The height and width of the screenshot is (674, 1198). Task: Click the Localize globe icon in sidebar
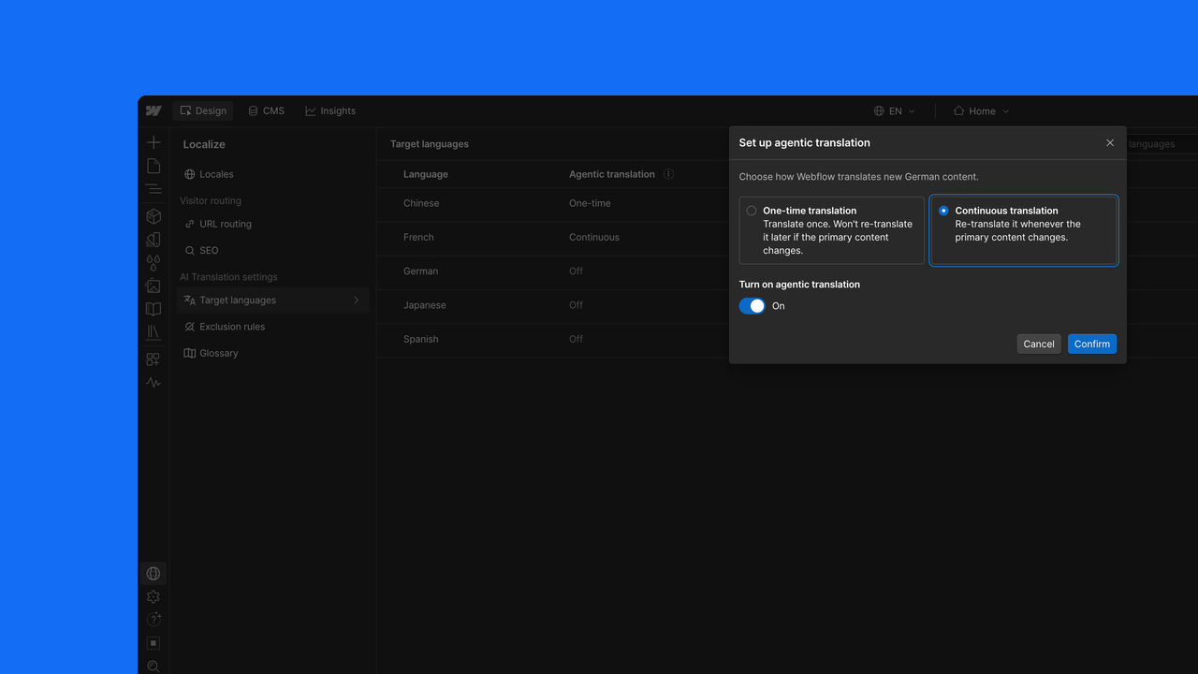click(x=153, y=574)
